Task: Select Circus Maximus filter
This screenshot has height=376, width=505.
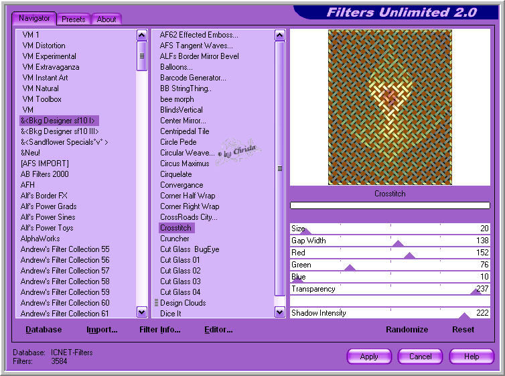Action: click(x=185, y=164)
